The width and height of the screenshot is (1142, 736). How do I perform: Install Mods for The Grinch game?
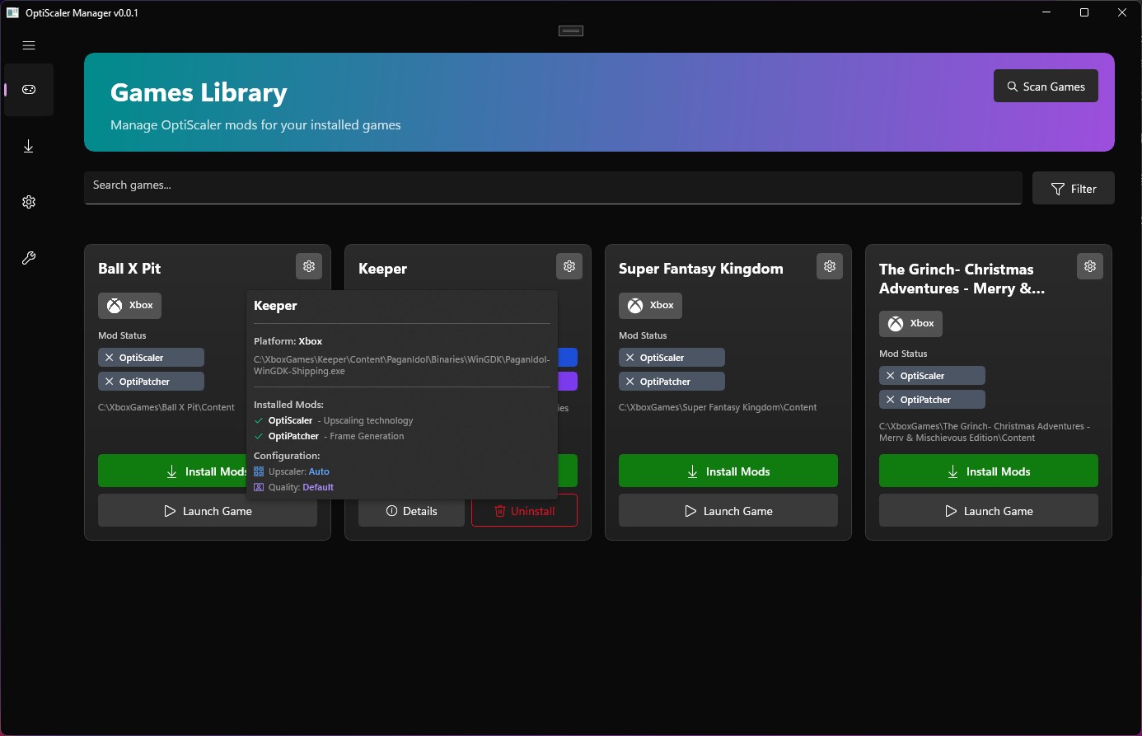[x=989, y=471]
